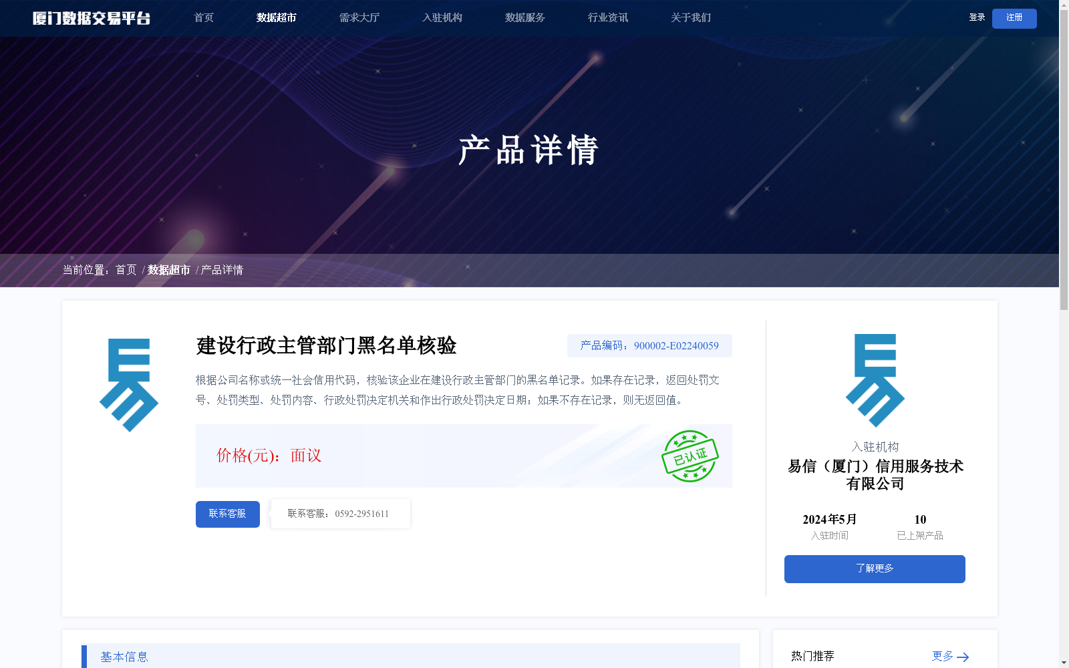Click the 登录 login link

click(x=977, y=17)
